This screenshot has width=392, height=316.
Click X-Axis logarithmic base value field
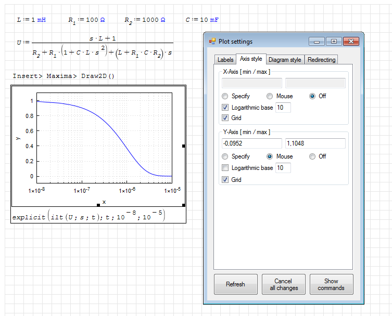[283, 108]
